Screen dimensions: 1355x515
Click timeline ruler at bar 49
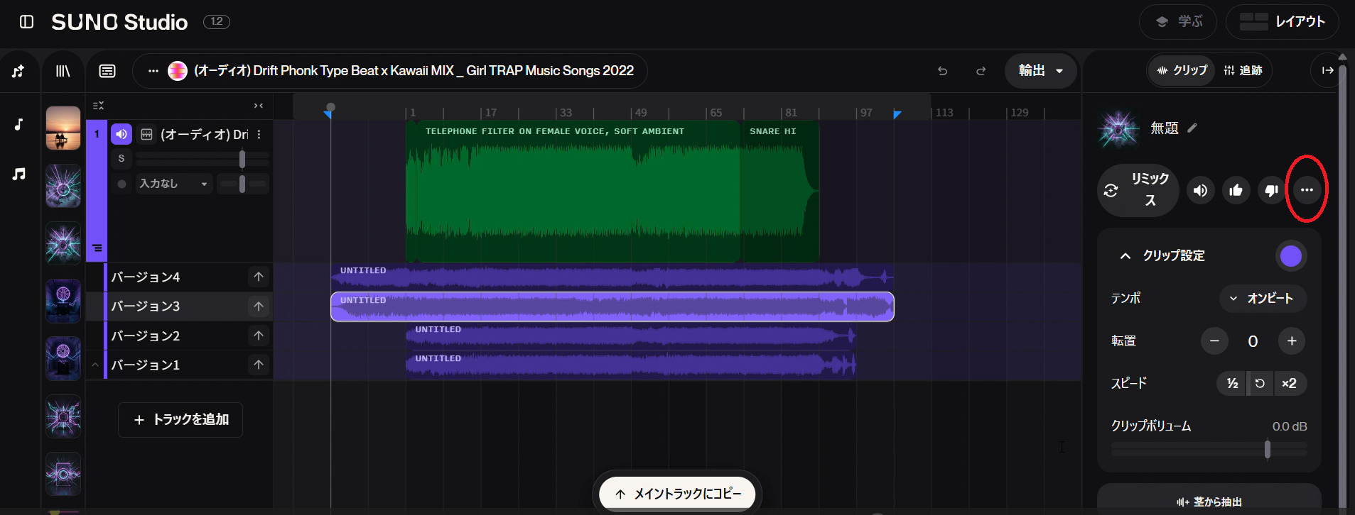pos(640,112)
